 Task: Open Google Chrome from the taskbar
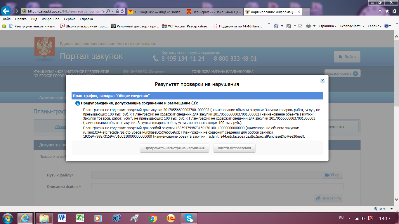(153, 218)
